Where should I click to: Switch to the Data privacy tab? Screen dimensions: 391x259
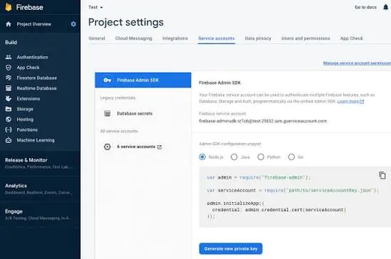258,38
